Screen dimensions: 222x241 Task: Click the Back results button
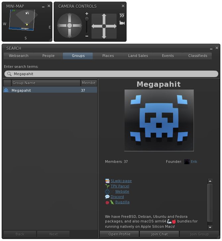click(x=20, y=234)
